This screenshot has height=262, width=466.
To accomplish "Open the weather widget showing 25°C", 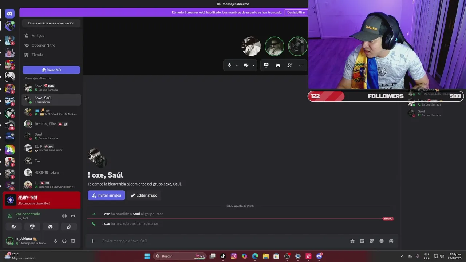I will click(x=20, y=256).
